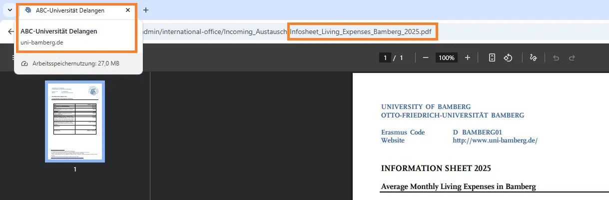Click the 100% zoom level field
This screenshot has width=609, height=200.
[x=447, y=57]
